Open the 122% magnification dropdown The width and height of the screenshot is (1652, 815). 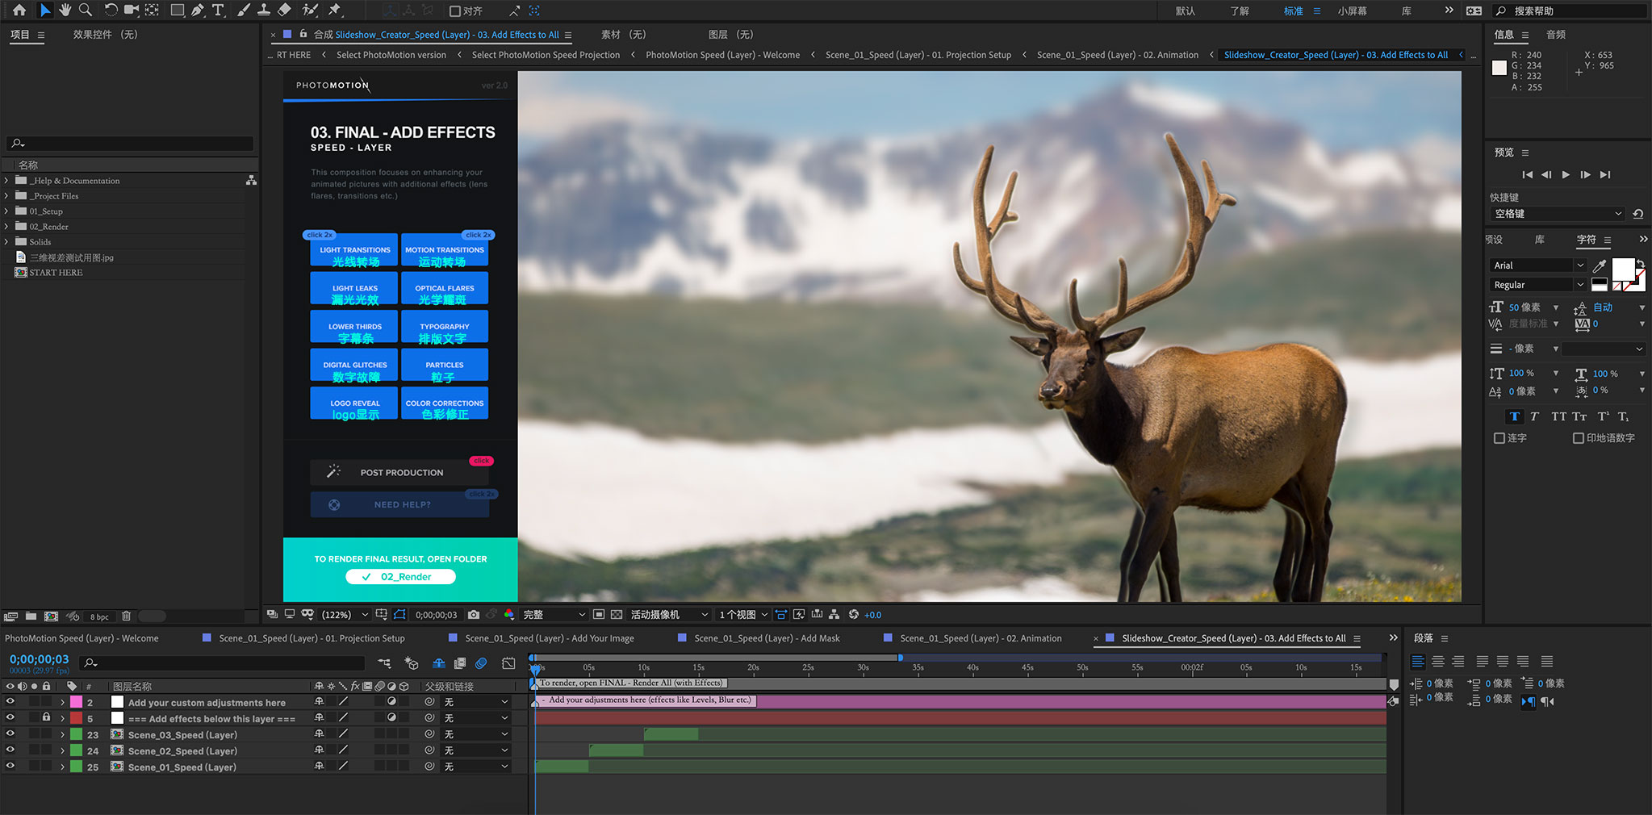click(x=345, y=615)
